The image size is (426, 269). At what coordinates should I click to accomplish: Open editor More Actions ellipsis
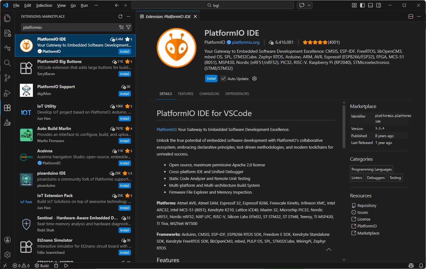pyautogui.click(x=419, y=16)
